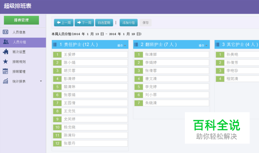Select 李娟婷 row

pos(172,62)
